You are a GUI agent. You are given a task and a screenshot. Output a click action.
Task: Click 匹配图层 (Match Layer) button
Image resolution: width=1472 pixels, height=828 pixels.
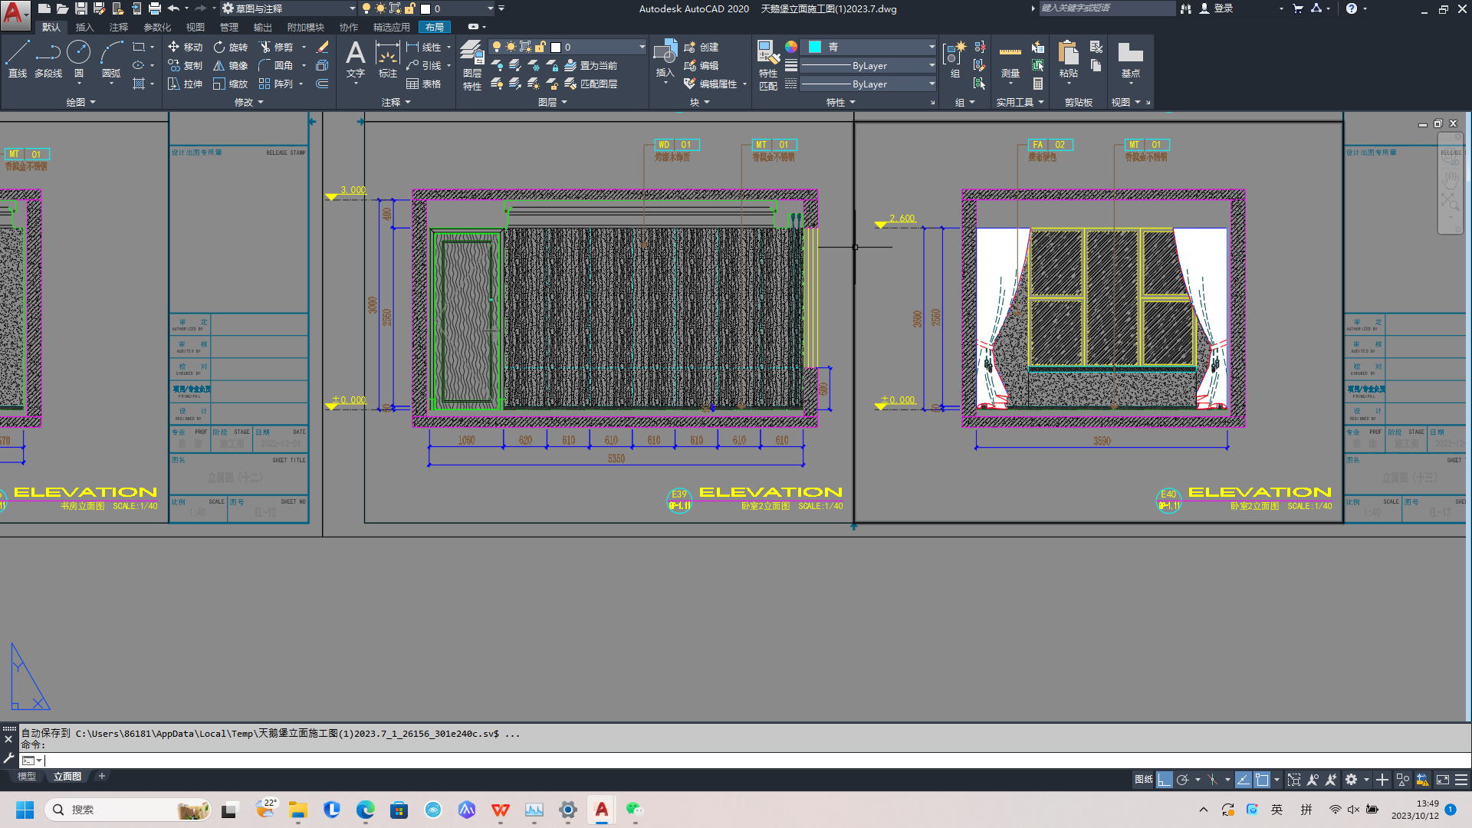[x=590, y=84]
